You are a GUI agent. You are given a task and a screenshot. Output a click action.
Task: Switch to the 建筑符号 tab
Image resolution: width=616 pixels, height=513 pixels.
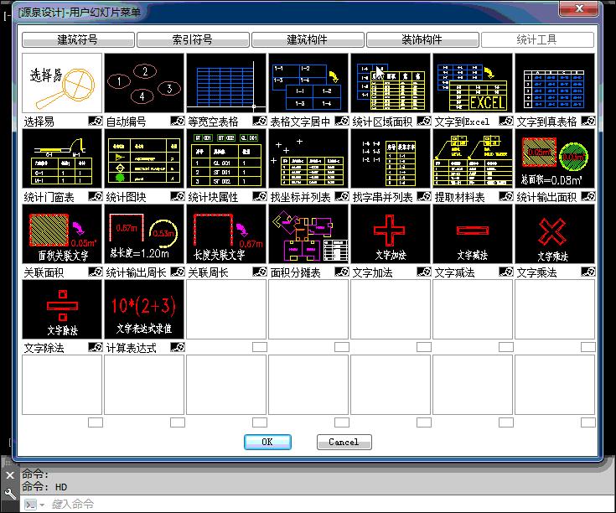point(78,39)
